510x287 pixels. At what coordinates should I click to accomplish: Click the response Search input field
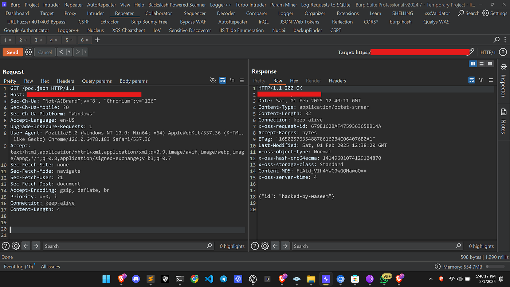coord(377,246)
